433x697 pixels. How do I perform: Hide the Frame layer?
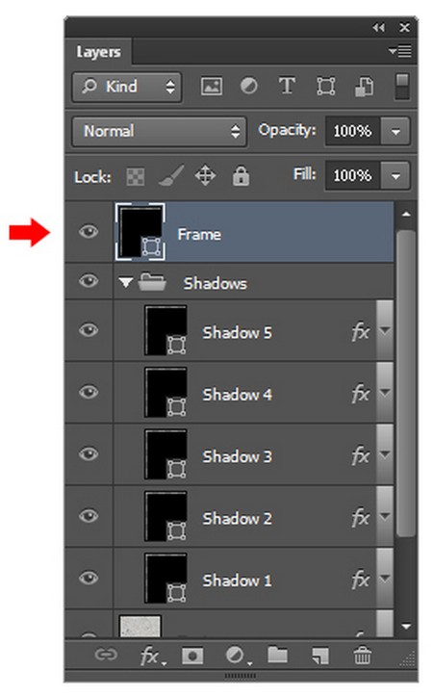[89, 232]
